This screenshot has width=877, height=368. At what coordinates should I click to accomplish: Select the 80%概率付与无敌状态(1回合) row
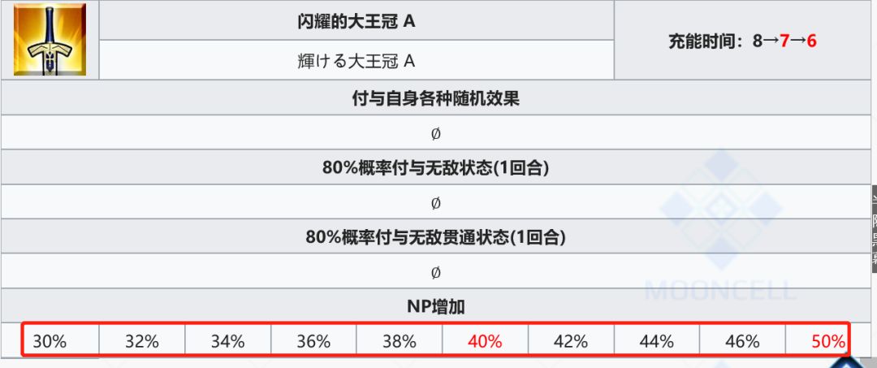[435, 169]
